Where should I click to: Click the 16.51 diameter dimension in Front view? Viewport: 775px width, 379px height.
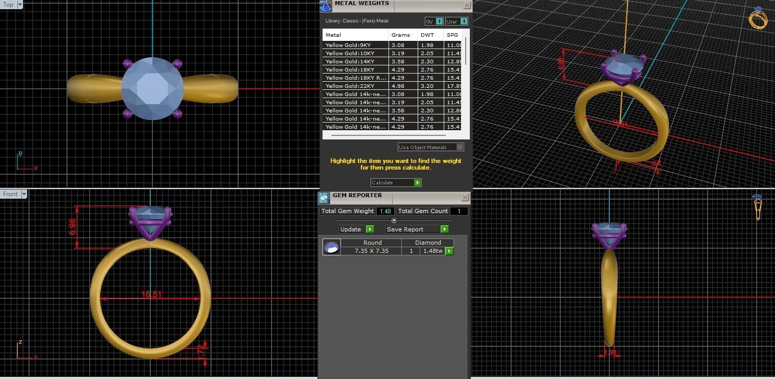tap(151, 294)
